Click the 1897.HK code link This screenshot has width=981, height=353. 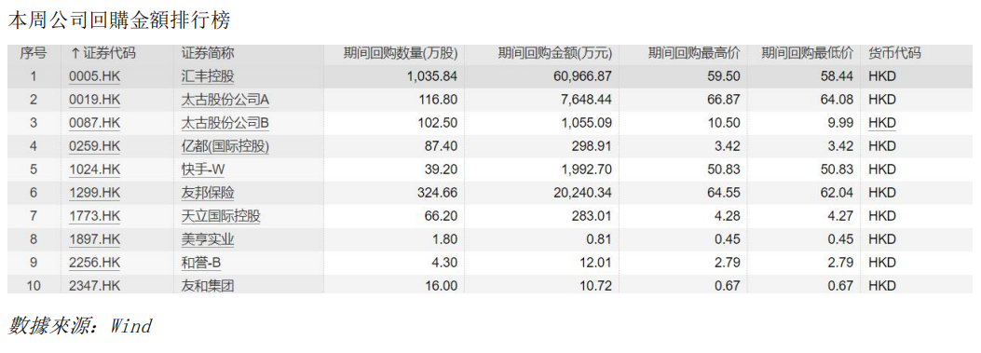(94, 239)
